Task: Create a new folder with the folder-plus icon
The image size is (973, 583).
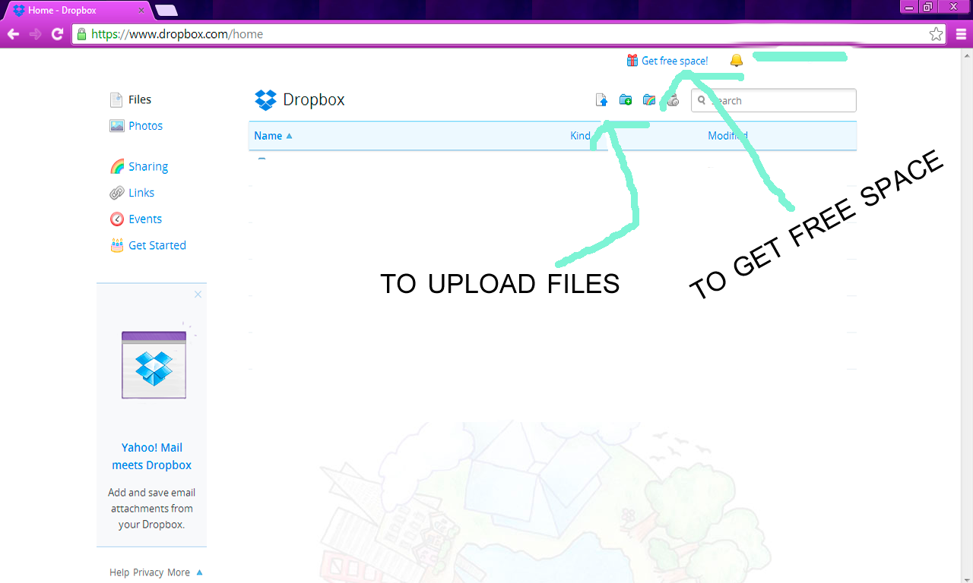Action: 626,100
